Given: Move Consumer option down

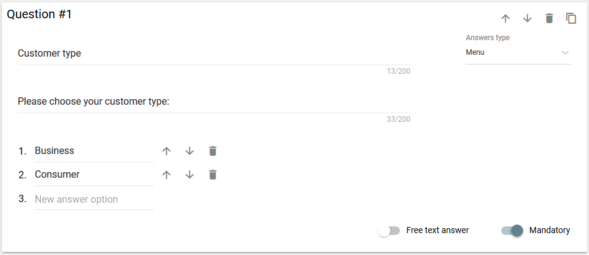Looking at the screenshot, I should click(190, 175).
